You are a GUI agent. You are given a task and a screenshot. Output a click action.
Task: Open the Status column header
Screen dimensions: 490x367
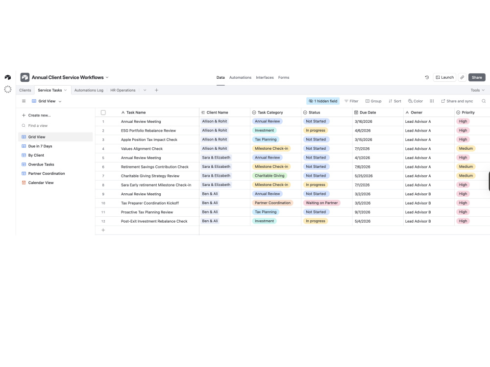pyautogui.click(x=327, y=113)
